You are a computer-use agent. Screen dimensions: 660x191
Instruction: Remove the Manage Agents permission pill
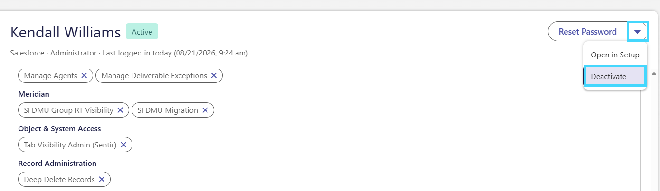pos(84,75)
